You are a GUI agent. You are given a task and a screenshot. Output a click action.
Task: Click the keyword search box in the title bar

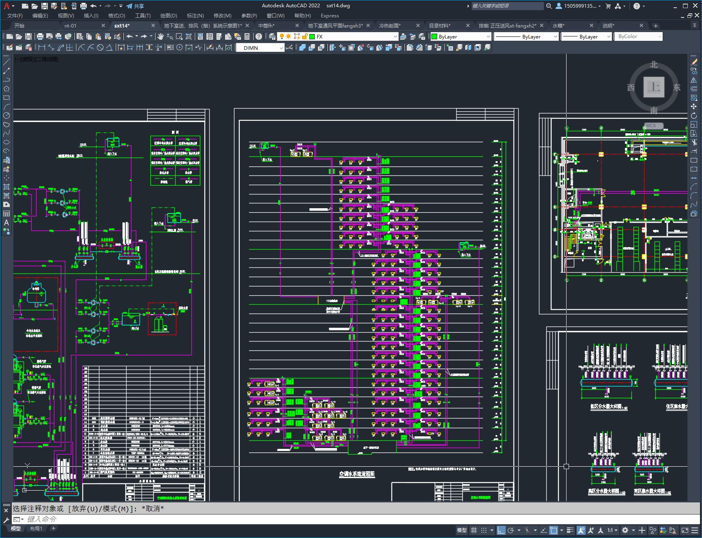(507, 6)
